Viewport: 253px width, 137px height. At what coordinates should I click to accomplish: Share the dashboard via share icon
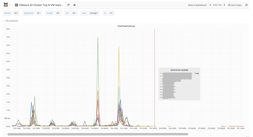(x=68, y=5)
